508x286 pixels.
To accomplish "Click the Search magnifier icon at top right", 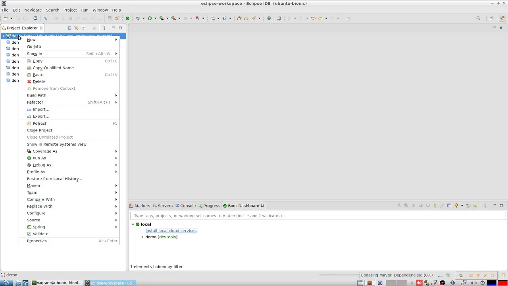I will 478,18.
